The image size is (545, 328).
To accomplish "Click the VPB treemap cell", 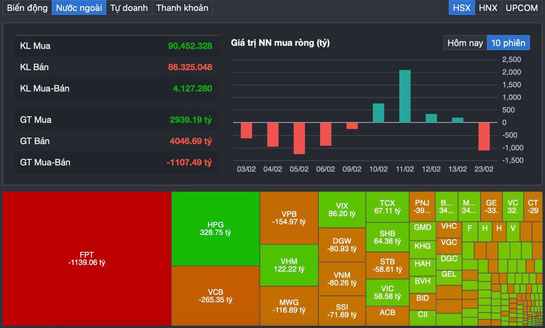I will point(289,218).
